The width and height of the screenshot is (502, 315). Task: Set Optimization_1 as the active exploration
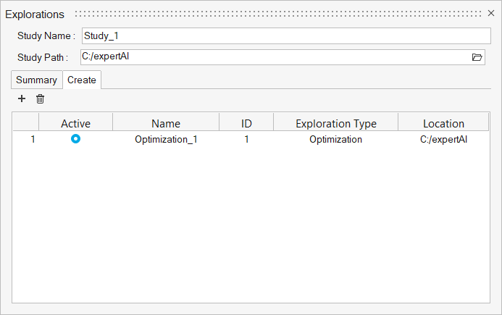pos(75,139)
